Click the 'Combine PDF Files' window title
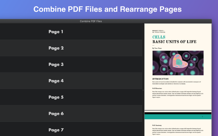Image resolution: width=218 pixels, height=136 pixels. pos(91,21)
